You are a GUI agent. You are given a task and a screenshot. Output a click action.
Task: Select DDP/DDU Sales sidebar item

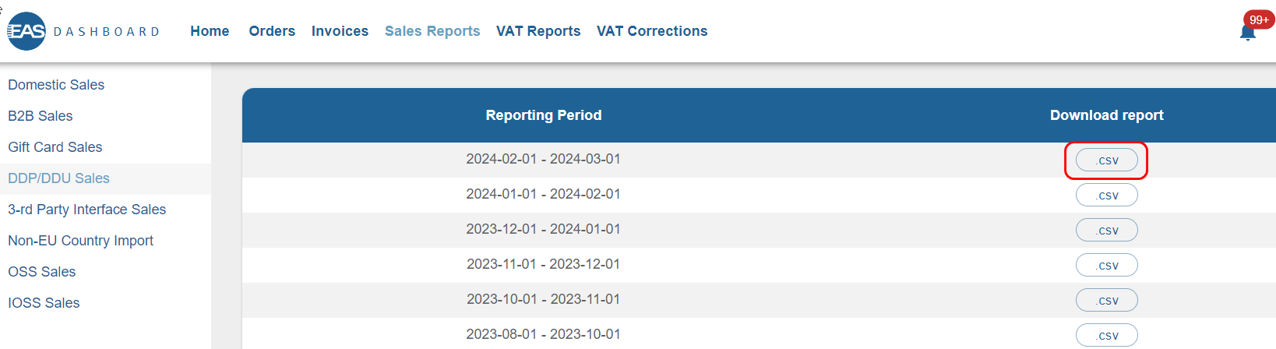pyautogui.click(x=59, y=178)
